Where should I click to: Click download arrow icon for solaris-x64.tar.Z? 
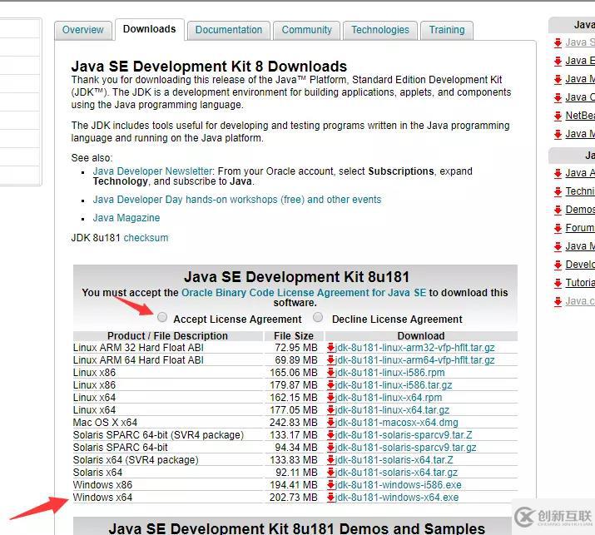coord(331,460)
